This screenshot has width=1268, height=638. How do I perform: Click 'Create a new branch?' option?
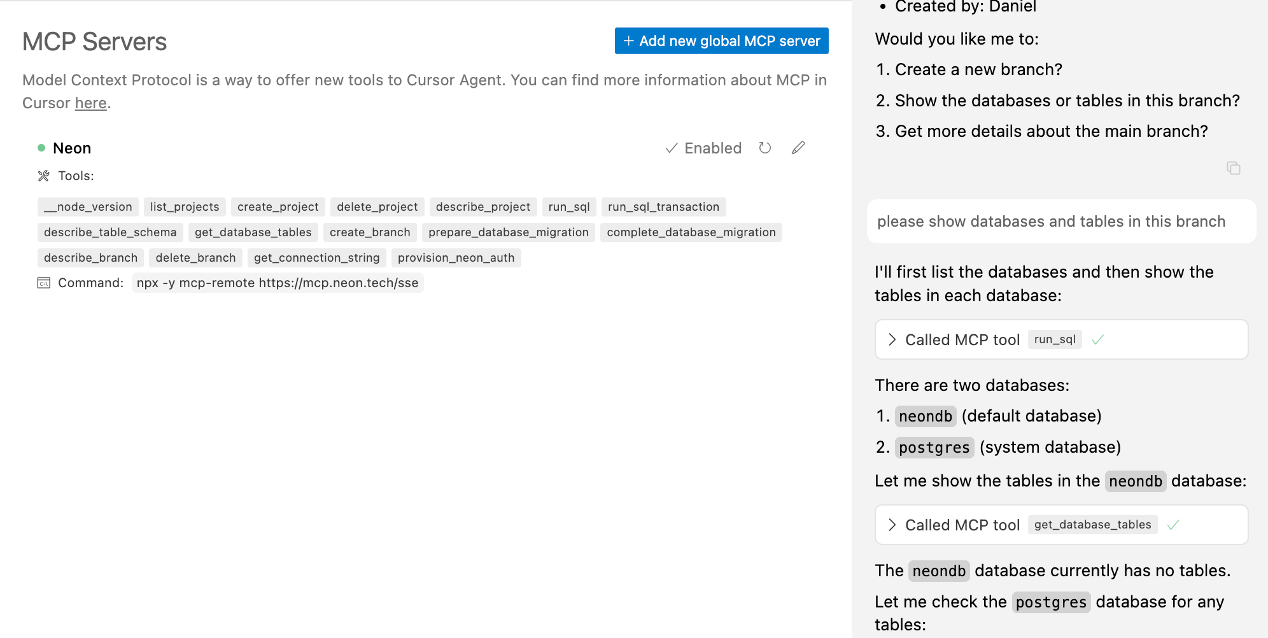(x=978, y=69)
